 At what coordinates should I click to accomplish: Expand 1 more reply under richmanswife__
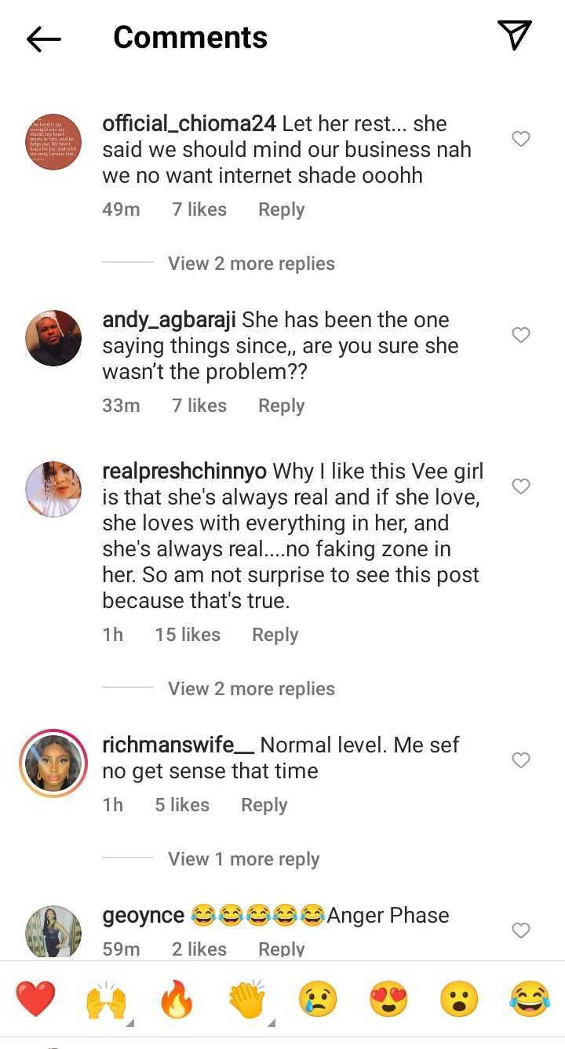click(x=243, y=859)
